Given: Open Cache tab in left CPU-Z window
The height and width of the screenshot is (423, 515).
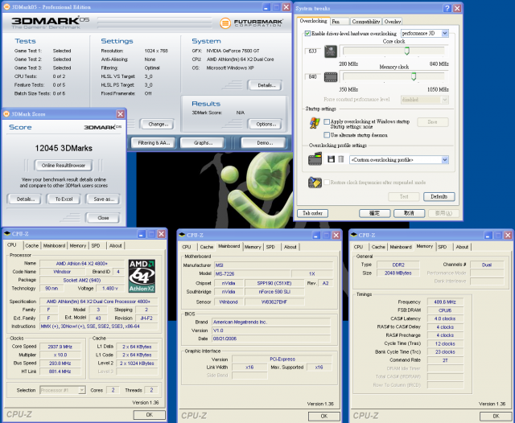Looking at the screenshot, I should coord(32,246).
